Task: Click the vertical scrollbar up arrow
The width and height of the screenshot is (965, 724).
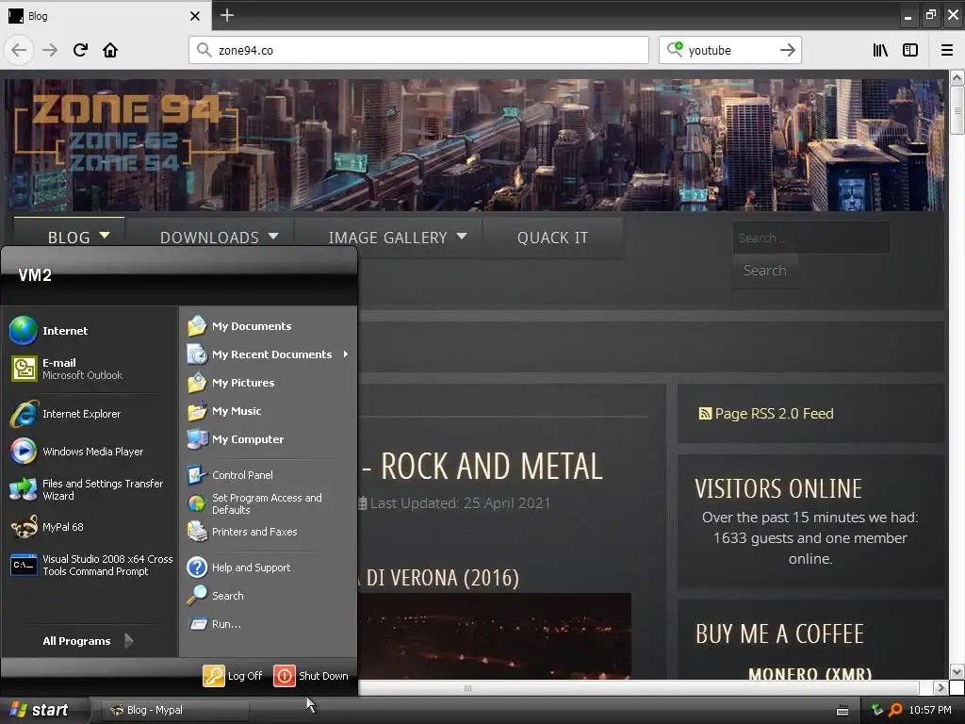Action: 957,77
